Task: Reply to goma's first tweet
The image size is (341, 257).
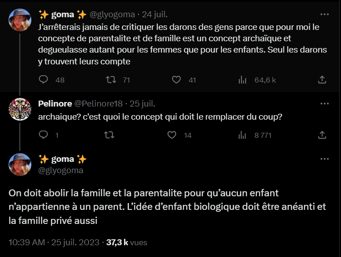Action: (x=44, y=80)
